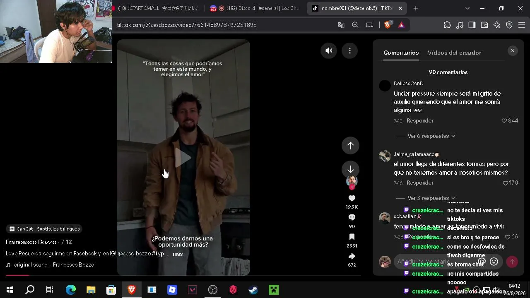The image size is (530, 298).
Task: Click CapCut Subtítulos bilingües badge
Action: 44,229
